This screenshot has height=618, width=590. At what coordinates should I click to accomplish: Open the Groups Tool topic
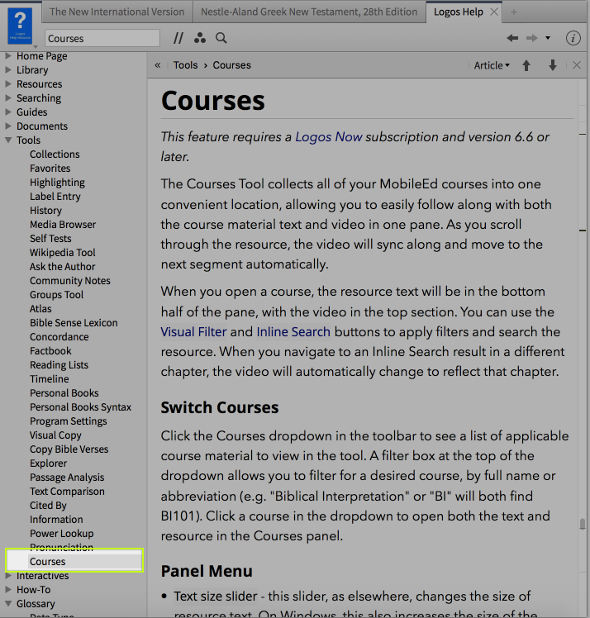(x=57, y=294)
